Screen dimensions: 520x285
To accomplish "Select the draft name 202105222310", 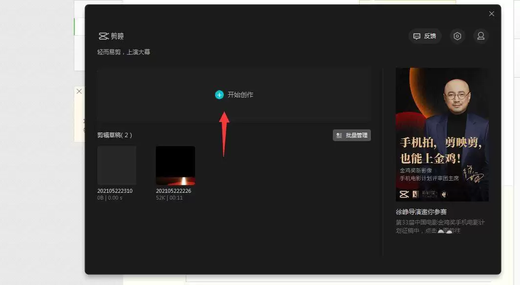I will (115, 191).
